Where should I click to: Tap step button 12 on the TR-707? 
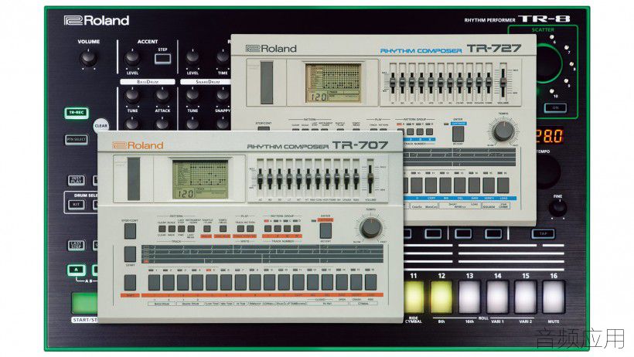tap(313, 282)
